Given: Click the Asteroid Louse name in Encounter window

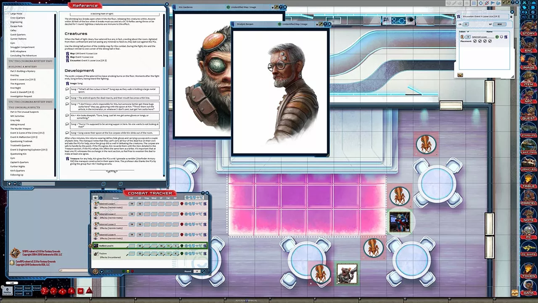Looking at the screenshot, I should tap(483, 37).
